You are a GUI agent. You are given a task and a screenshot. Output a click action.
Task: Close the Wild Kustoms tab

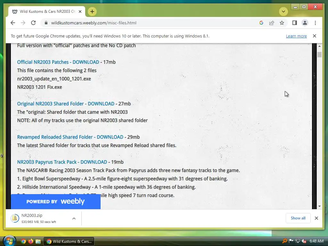click(x=80, y=12)
